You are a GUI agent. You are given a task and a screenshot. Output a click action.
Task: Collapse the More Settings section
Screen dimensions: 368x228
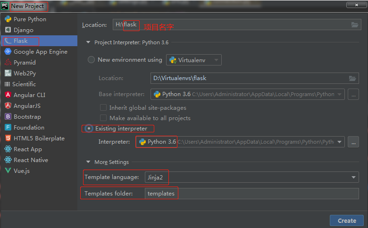coord(88,162)
